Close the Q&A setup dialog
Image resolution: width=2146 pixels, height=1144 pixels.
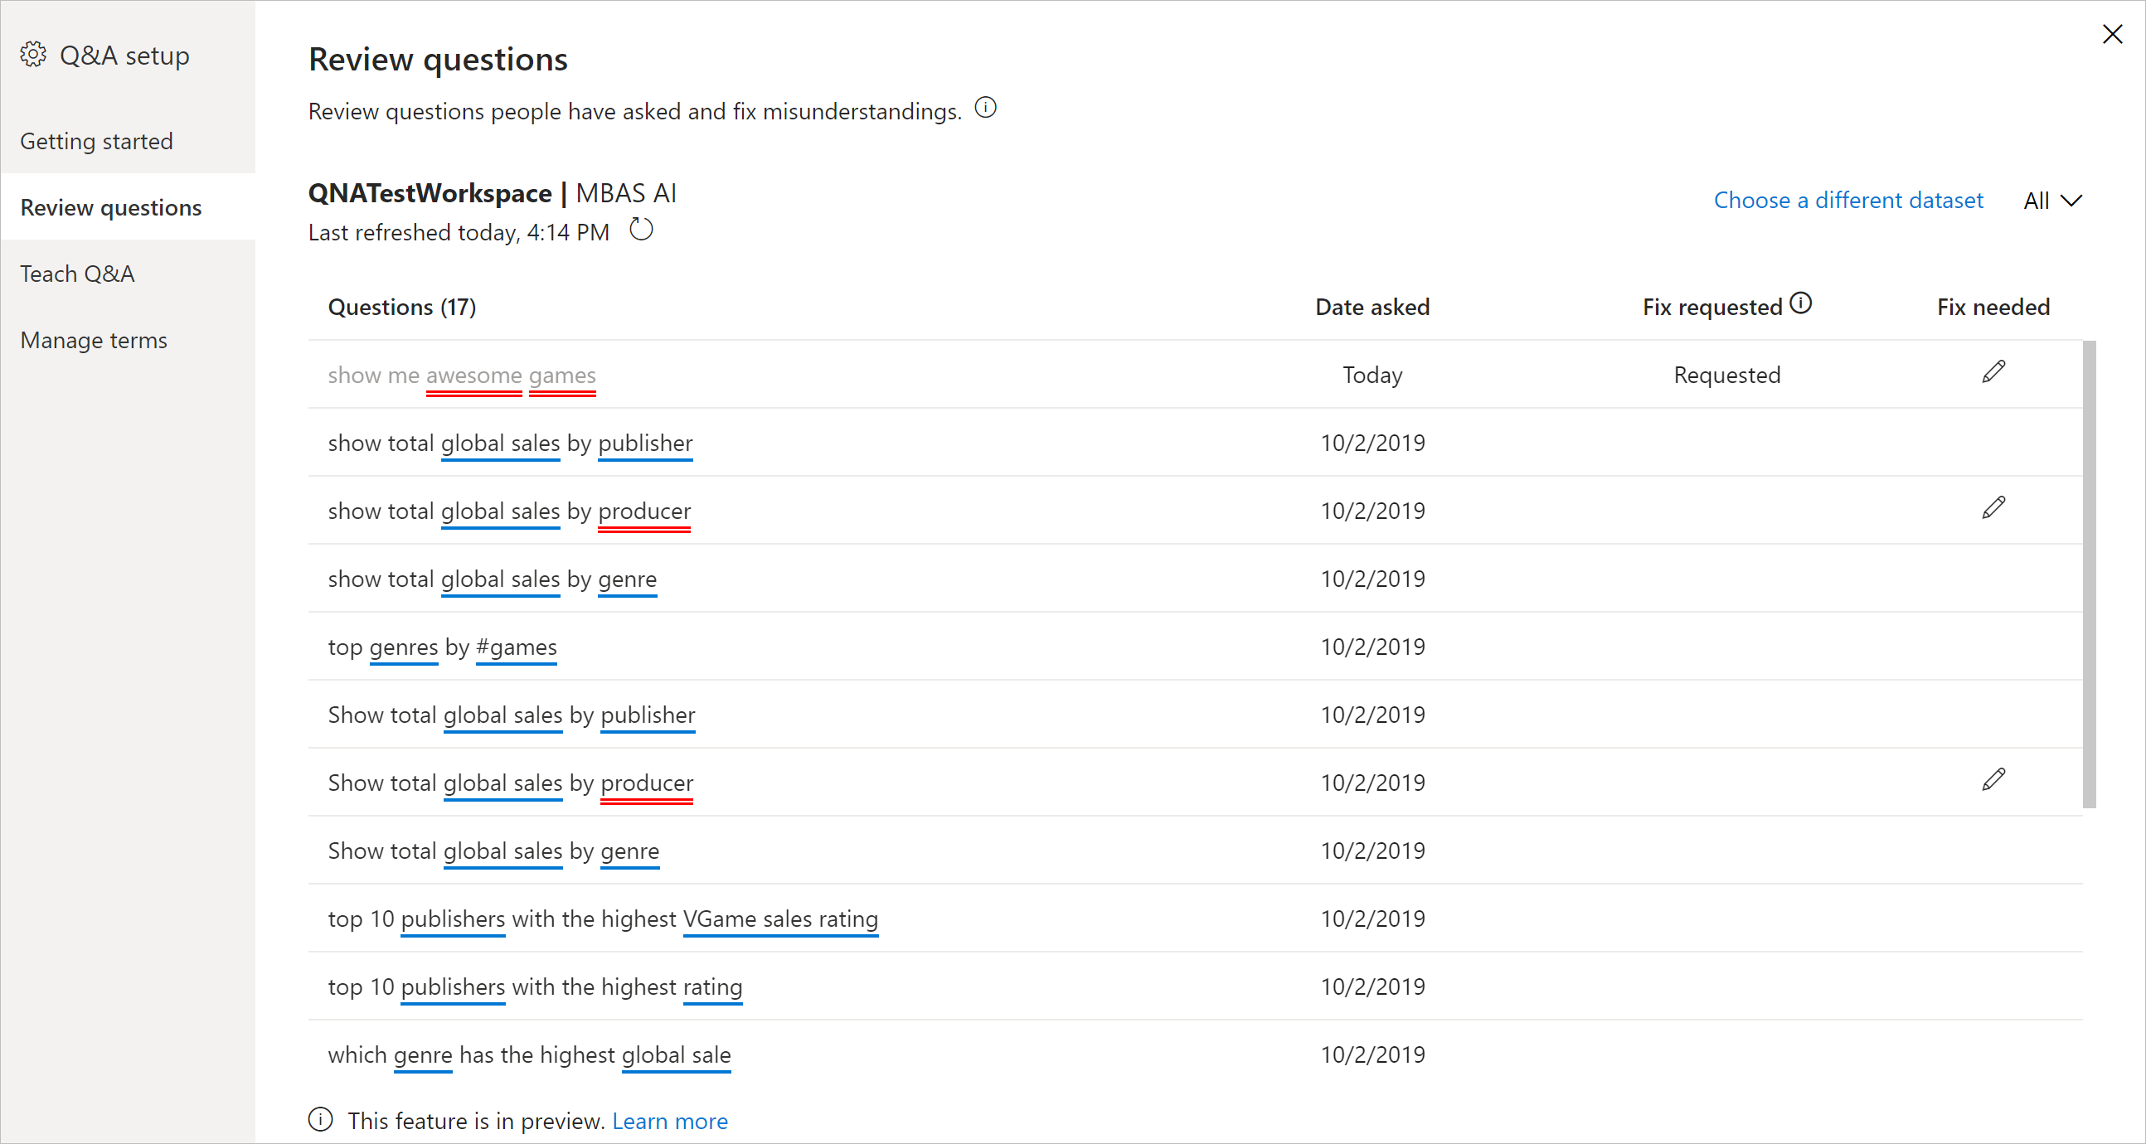pos(2112,34)
